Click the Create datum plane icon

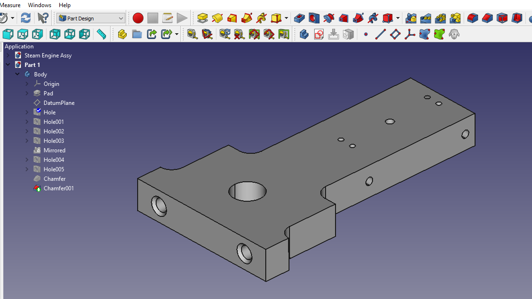click(395, 34)
